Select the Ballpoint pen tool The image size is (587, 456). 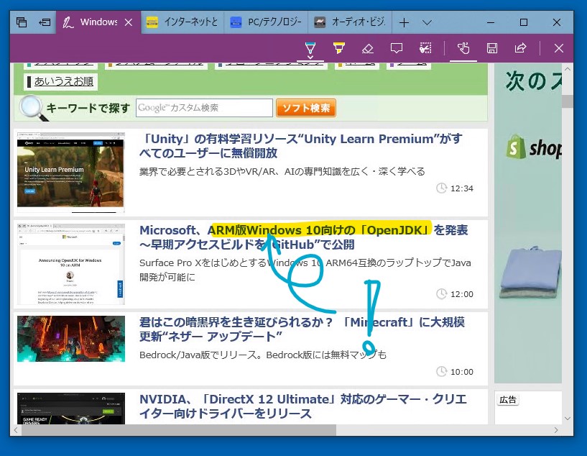pyautogui.click(x=310, y=48)
